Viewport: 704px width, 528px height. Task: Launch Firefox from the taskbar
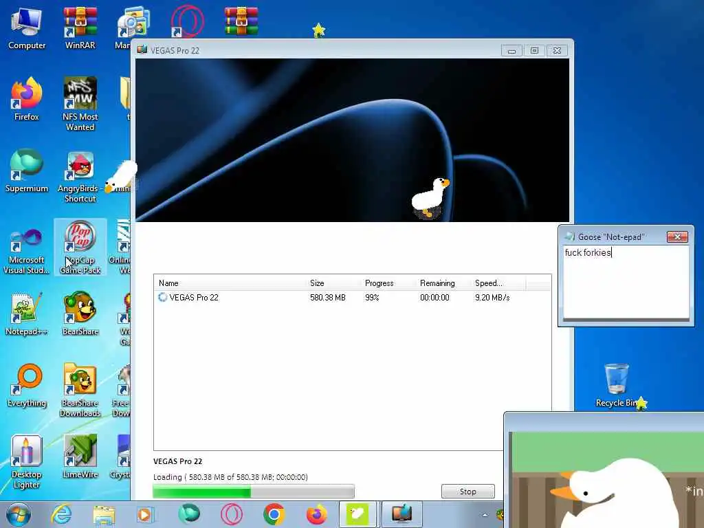[317, 514]
